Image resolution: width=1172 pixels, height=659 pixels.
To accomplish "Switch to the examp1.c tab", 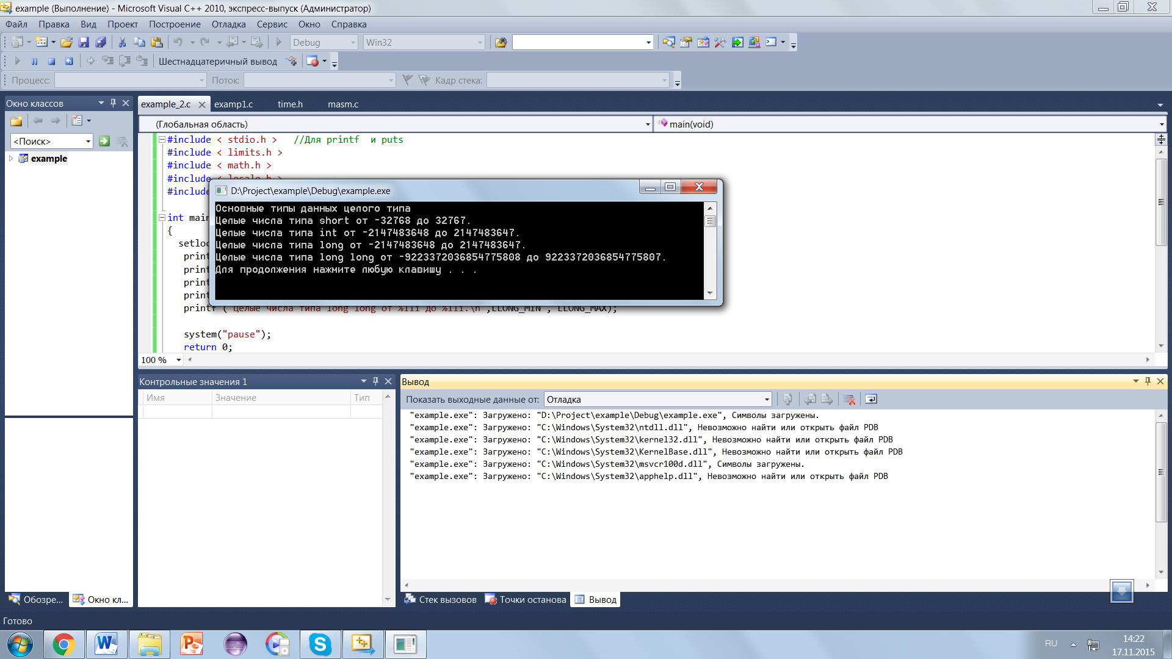I will pos(234,104).
